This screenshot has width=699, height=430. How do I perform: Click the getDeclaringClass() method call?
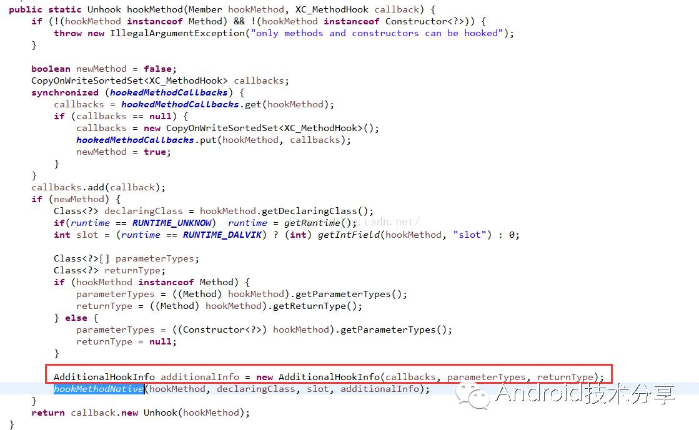pos(317,211)
